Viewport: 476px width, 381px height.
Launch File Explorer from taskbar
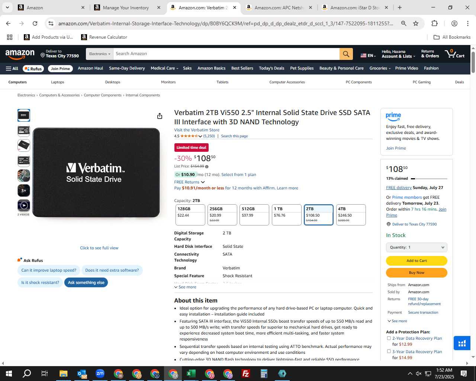tap(63, 374)
